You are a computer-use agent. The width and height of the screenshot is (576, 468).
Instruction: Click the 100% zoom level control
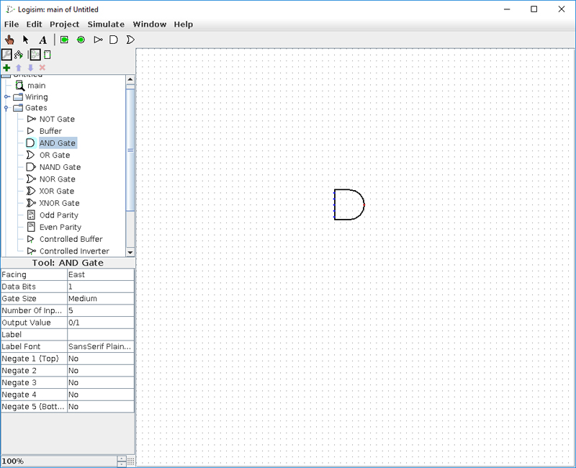point(58,461)
